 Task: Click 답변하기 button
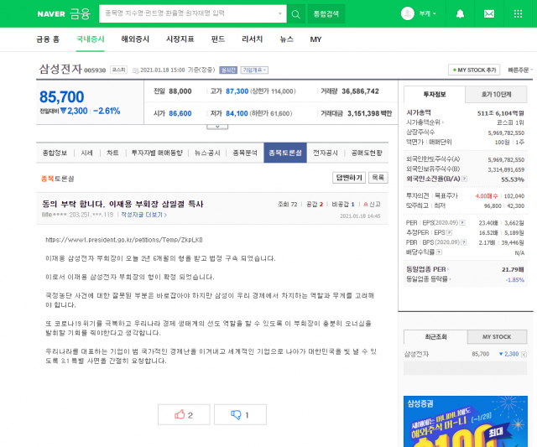[x=349, y=178]
